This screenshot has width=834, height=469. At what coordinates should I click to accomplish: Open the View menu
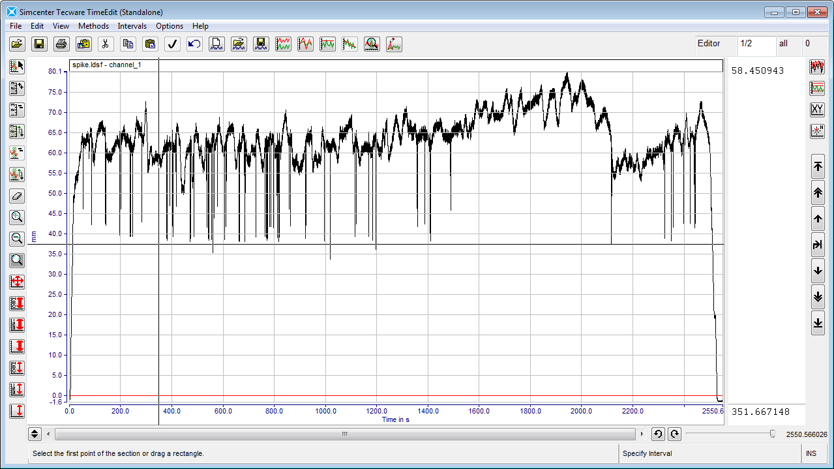[61, 26]
